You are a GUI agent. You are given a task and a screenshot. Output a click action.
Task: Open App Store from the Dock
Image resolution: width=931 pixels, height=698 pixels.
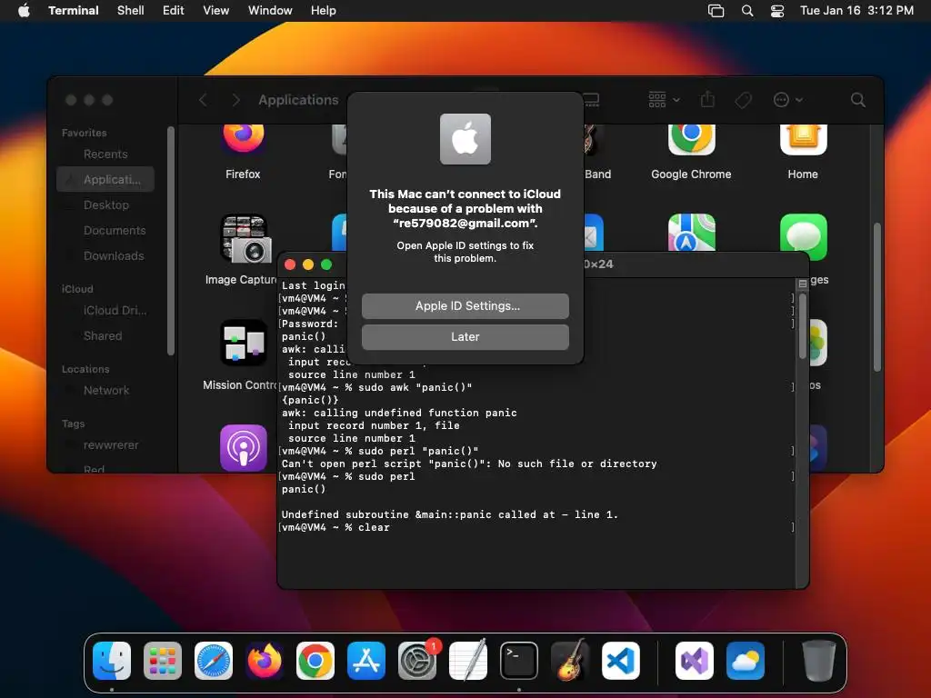tap(366, 661)
